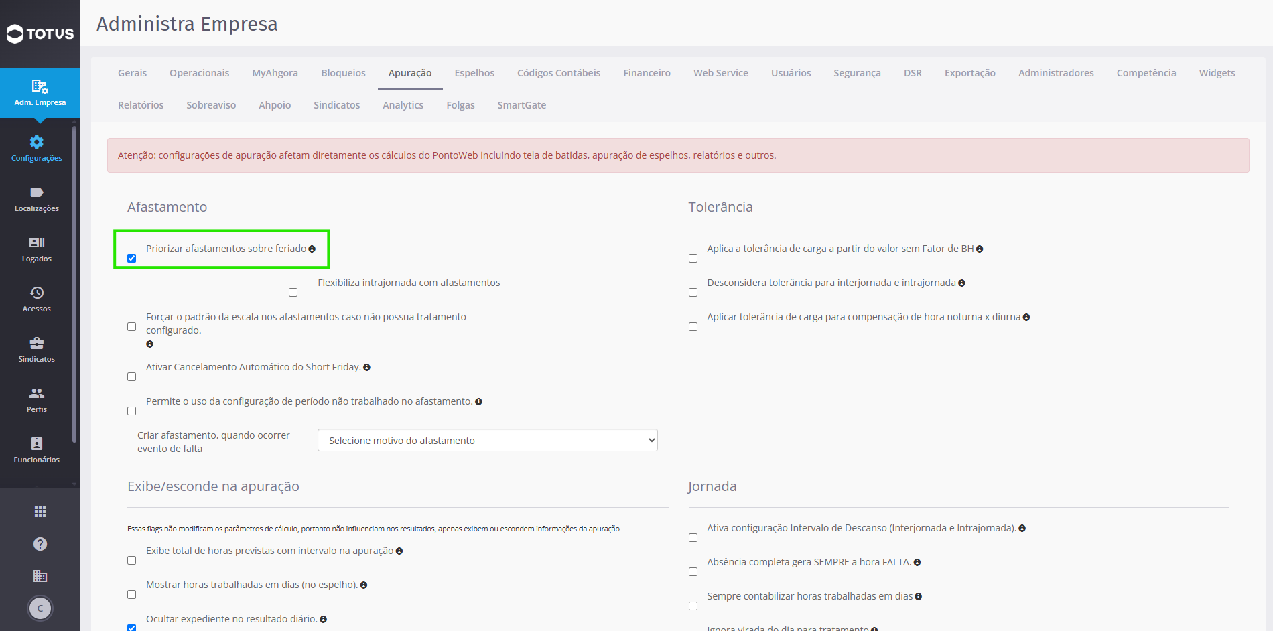The width and height of the screenshot is (1273, 631).
Task: Click the company building icon
Action: [40, 576]
